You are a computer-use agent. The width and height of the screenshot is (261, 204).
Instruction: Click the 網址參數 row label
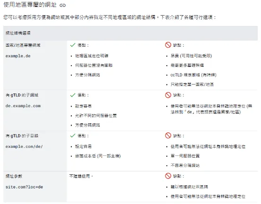click(x=14, y=176)
